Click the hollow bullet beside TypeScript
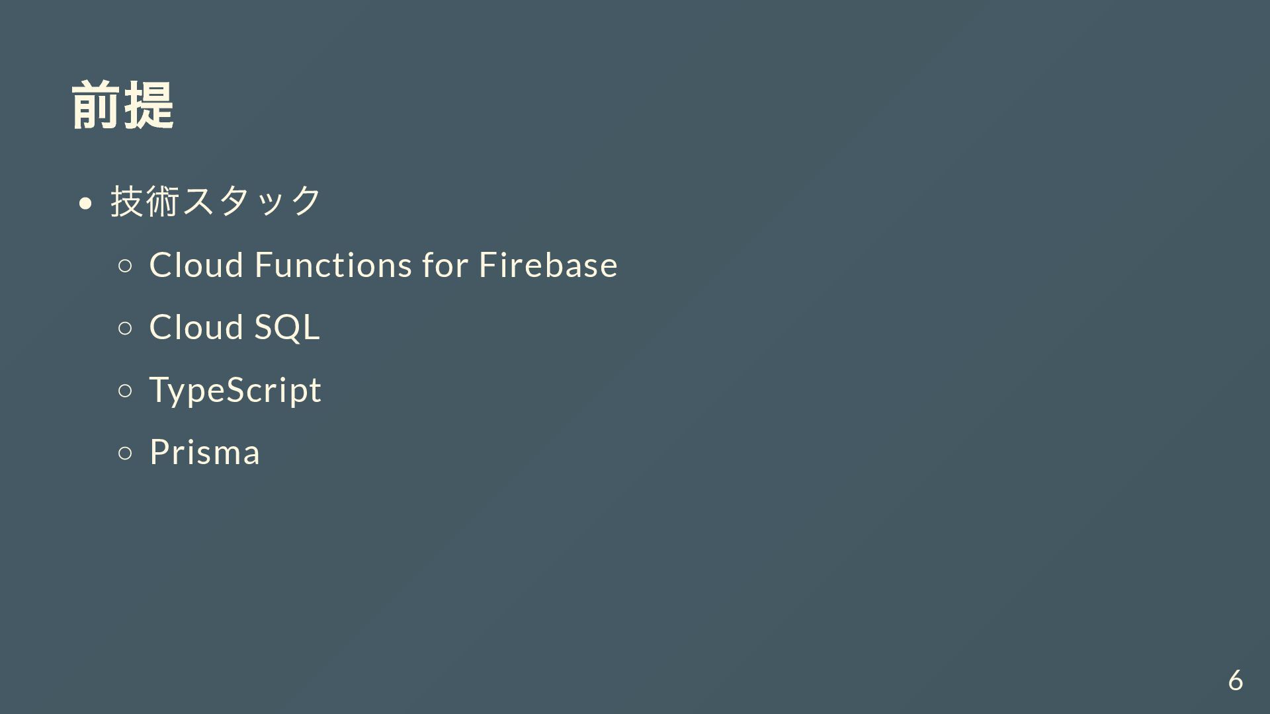The width and height of the screenshot is (1270, 714). coord(125,391)
